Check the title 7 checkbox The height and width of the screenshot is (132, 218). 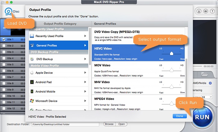click(x=4, y=77)
